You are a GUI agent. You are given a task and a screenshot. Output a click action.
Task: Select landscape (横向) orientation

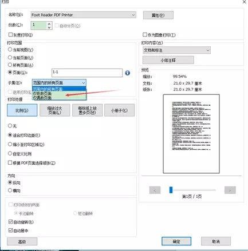tap(10, 190)
